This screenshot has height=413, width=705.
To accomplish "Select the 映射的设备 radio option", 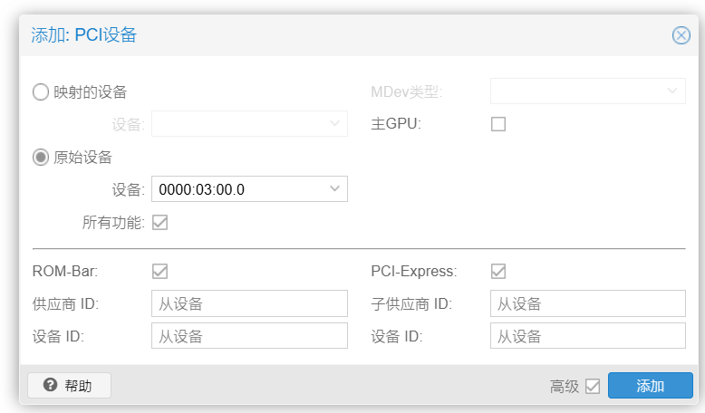I will pos(41,91).
